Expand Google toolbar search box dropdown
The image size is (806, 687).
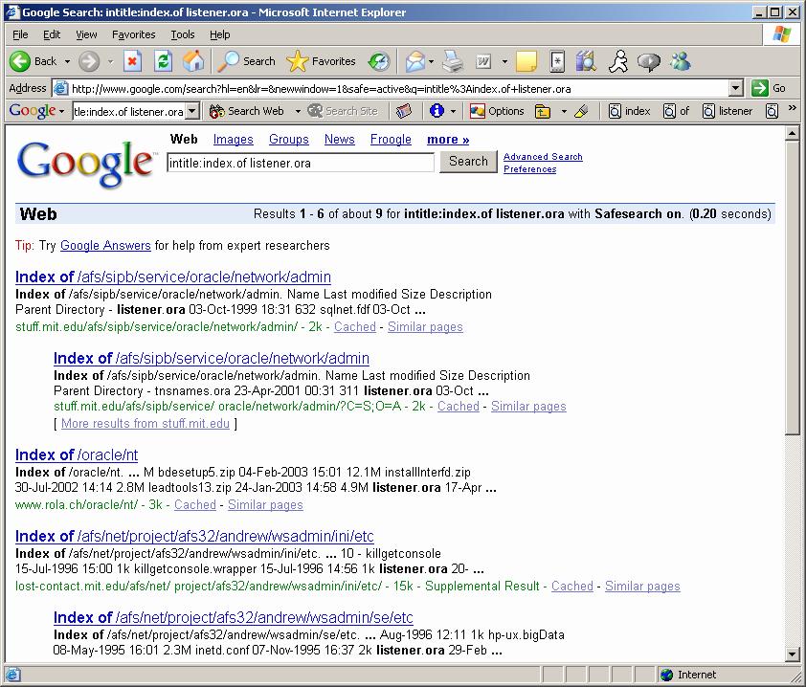click(x=192, y=111)
